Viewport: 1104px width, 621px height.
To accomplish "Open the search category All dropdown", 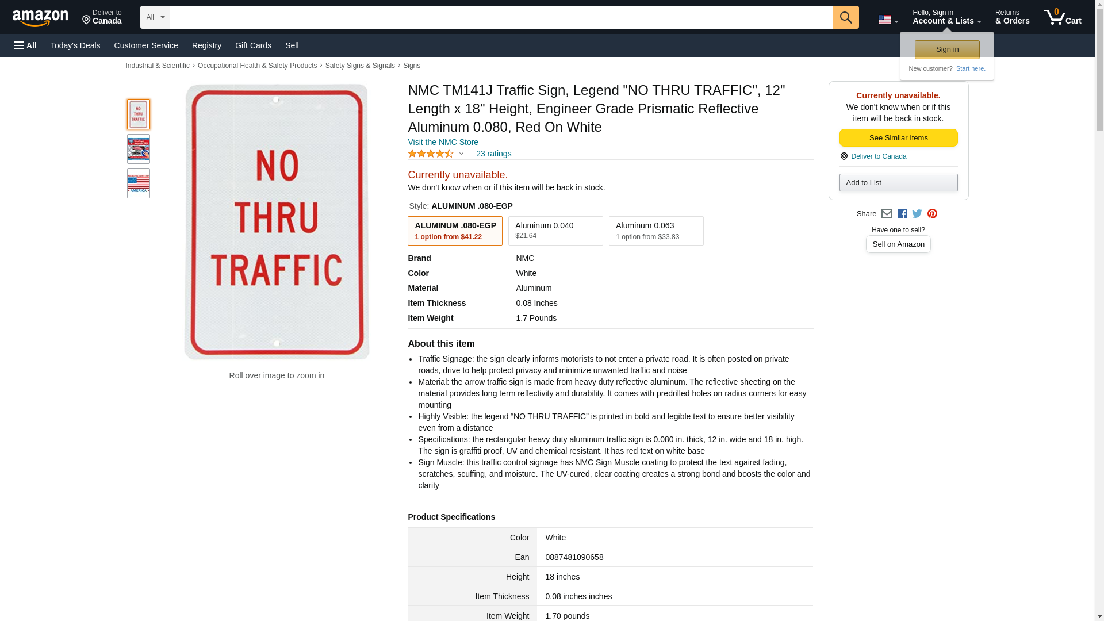I will 155,17.
